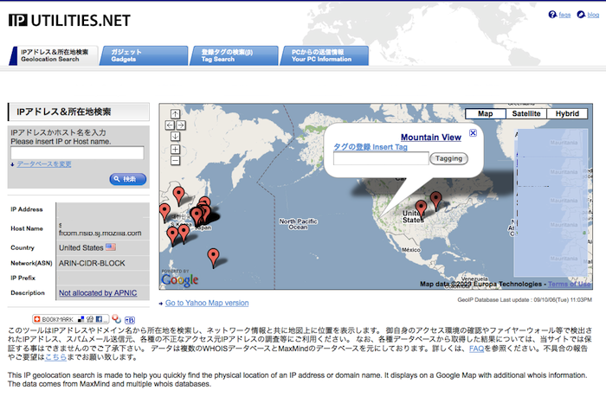
Task: Click the United States country value
Action: tap(81, 247)
